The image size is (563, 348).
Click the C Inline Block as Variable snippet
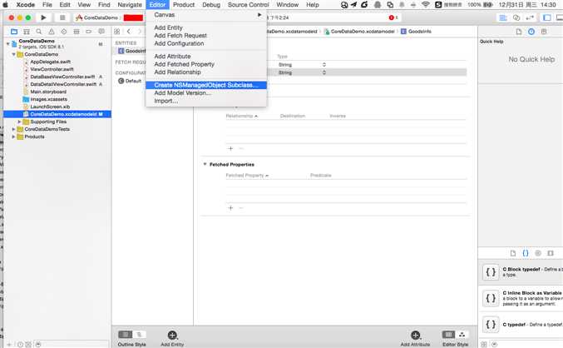521,298
